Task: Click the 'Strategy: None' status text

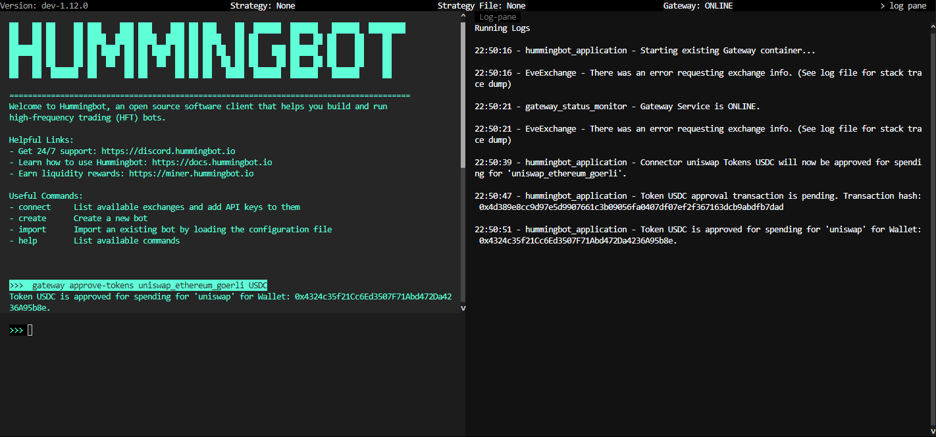Action: 263,5
